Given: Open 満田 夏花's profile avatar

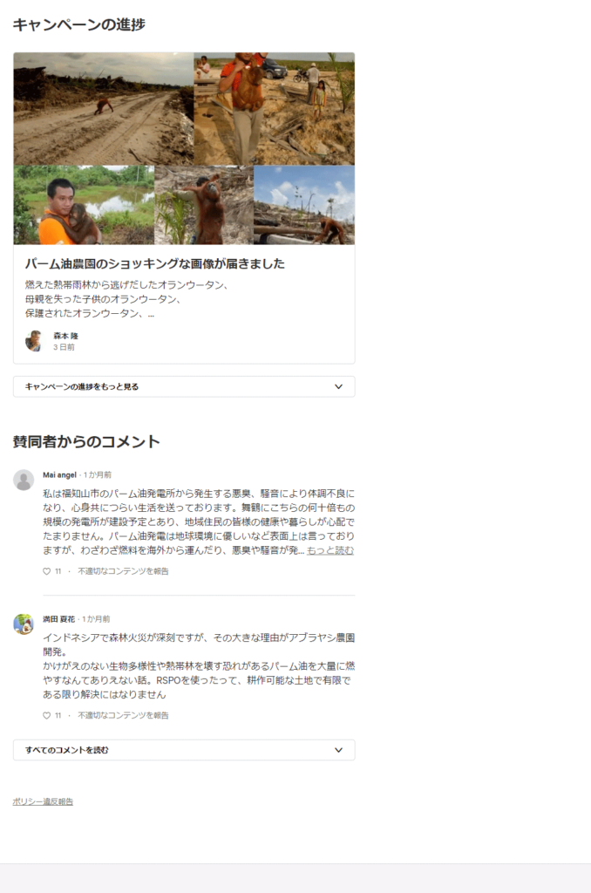Looking at the screenshot, I should pyautogui.click(x=24, y=624).
